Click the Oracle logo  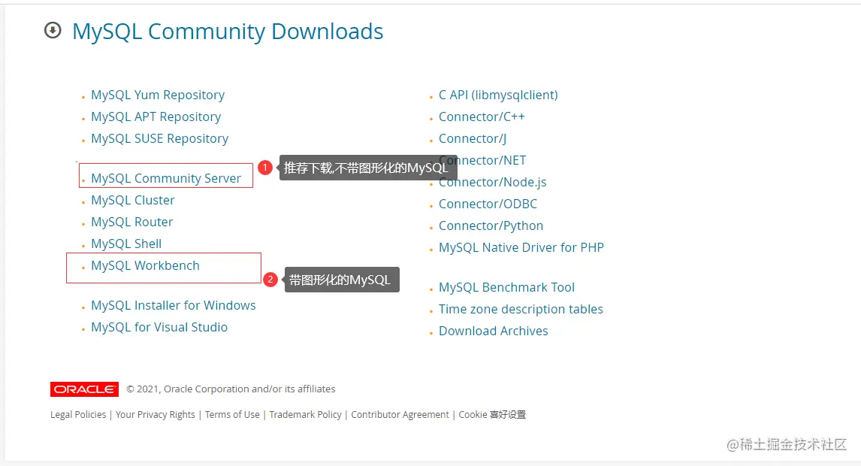pos(85,389)
